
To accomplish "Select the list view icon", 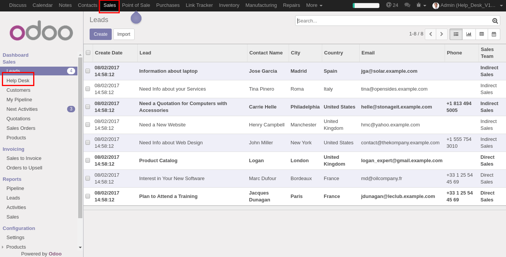I will click(x=456, y=34).
